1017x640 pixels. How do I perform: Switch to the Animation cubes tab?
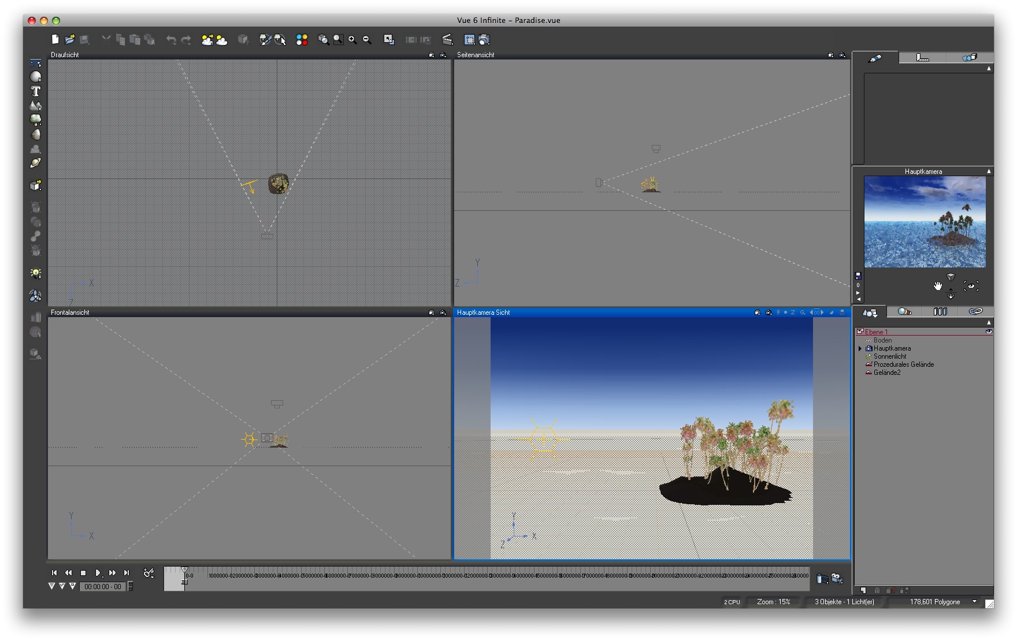(970, 57)
